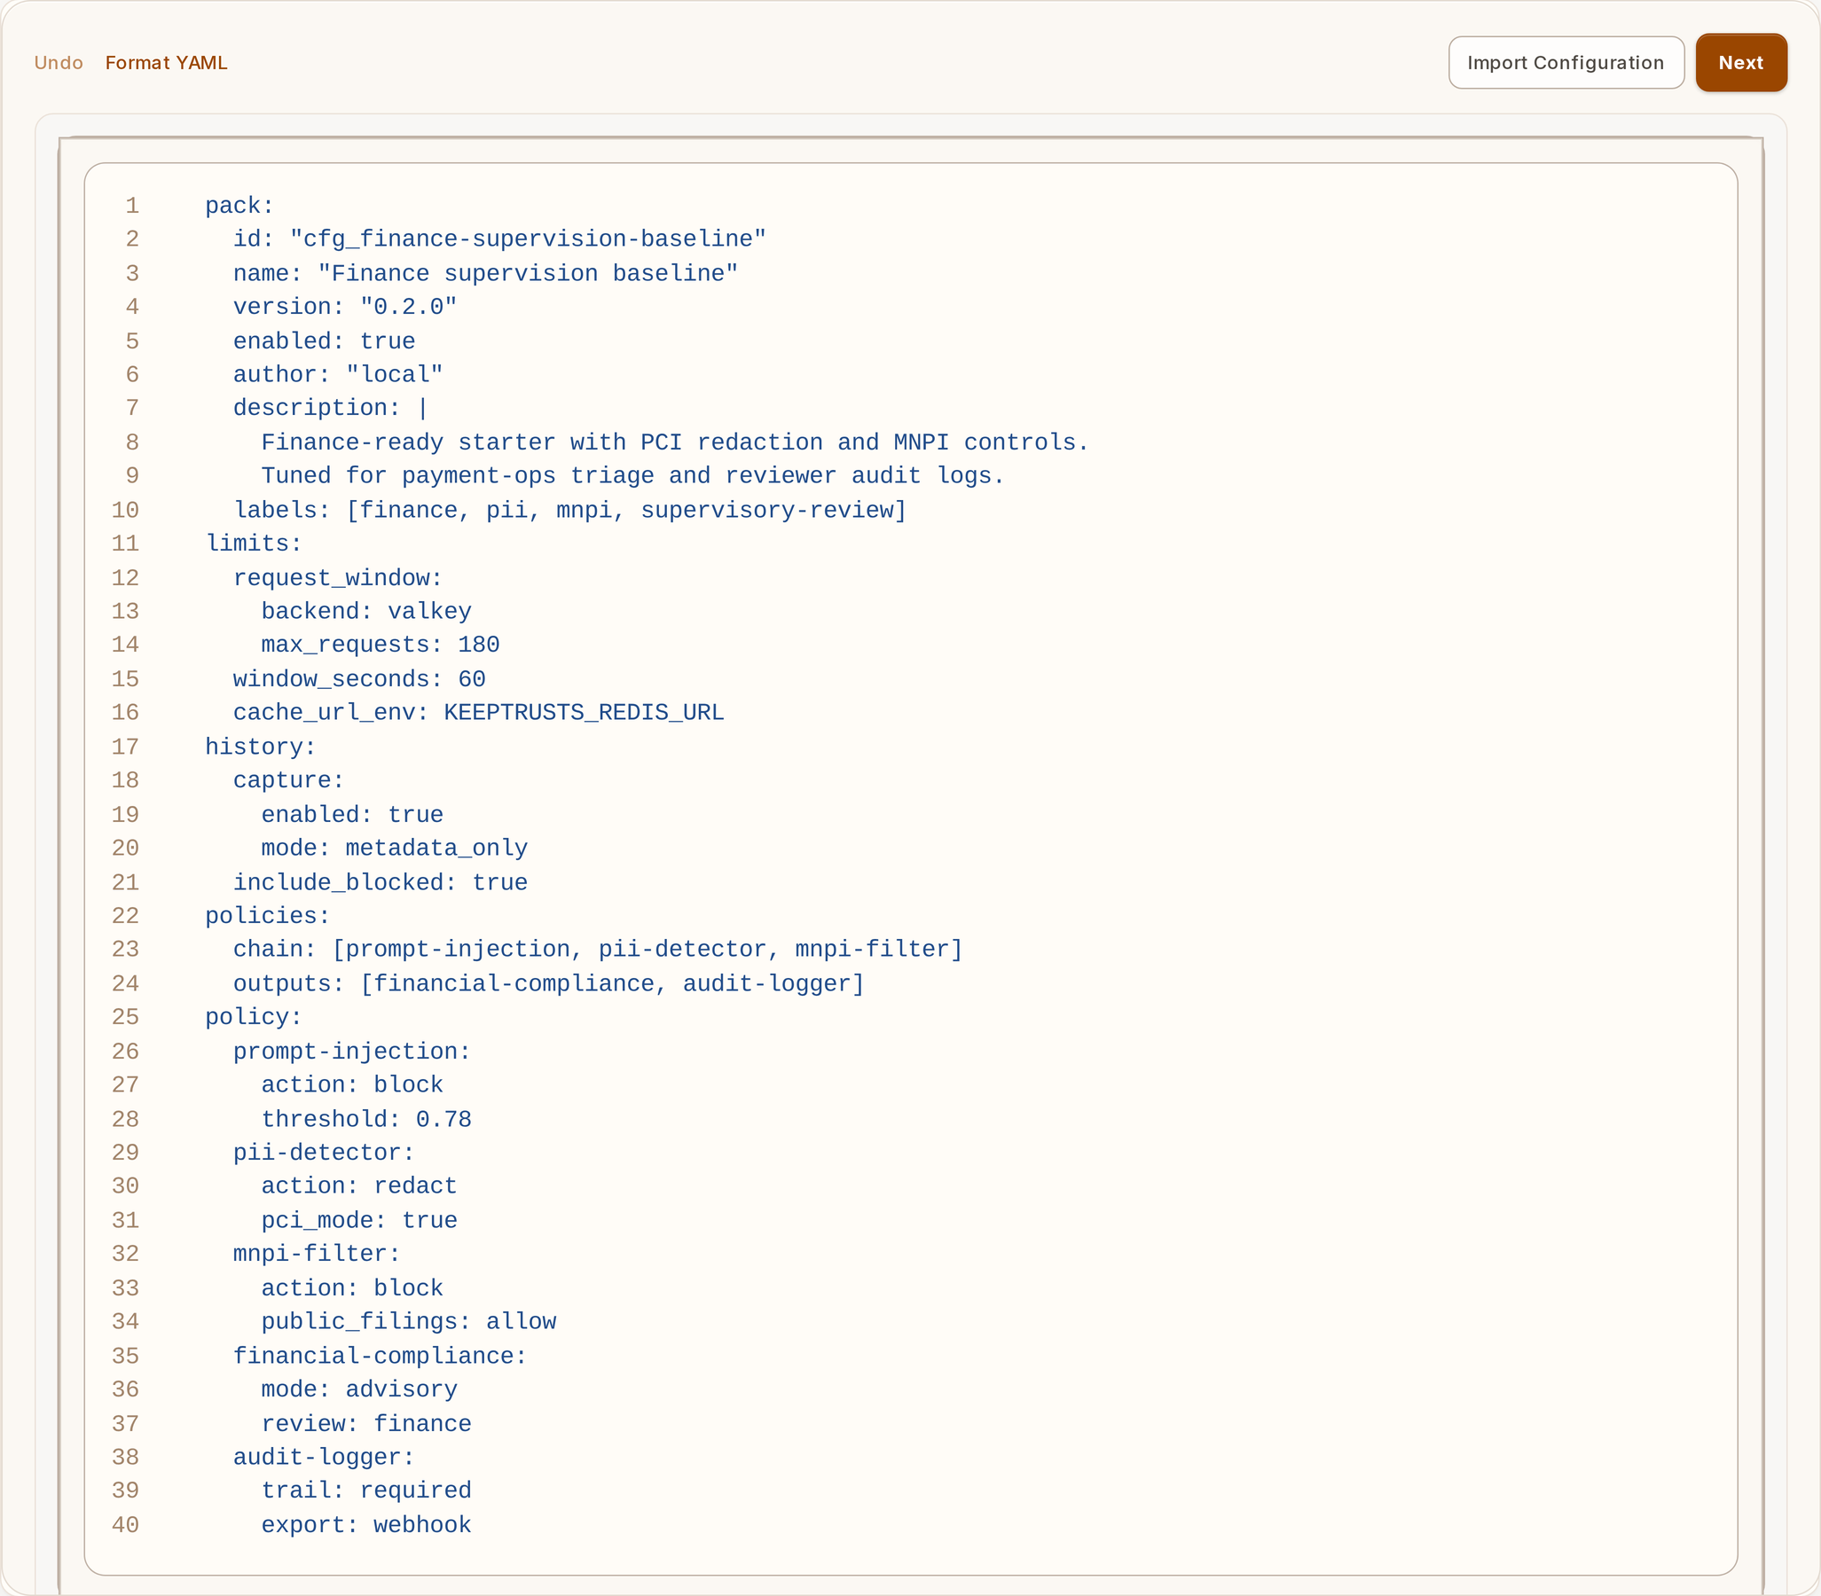Click 'enabled: true' on line 19
Image resolution: width=1821 pixels, height=1596 pixels.
pos(352,815)
